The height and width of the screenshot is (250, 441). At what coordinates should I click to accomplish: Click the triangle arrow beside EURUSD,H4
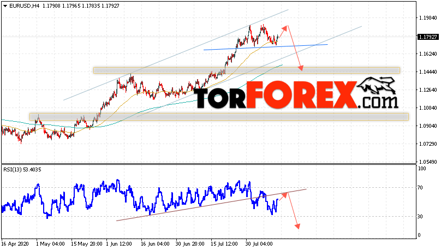point(5,6)
